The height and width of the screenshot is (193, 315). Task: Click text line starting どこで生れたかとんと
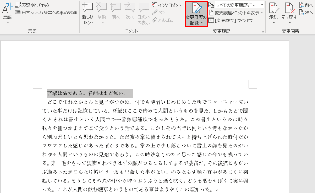[x=148, y=102]
